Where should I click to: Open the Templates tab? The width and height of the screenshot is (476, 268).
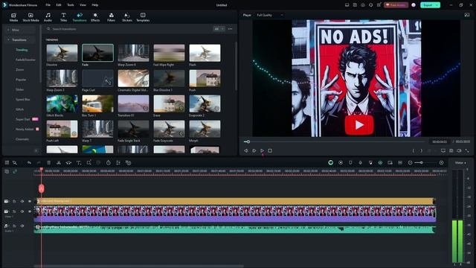143,17
